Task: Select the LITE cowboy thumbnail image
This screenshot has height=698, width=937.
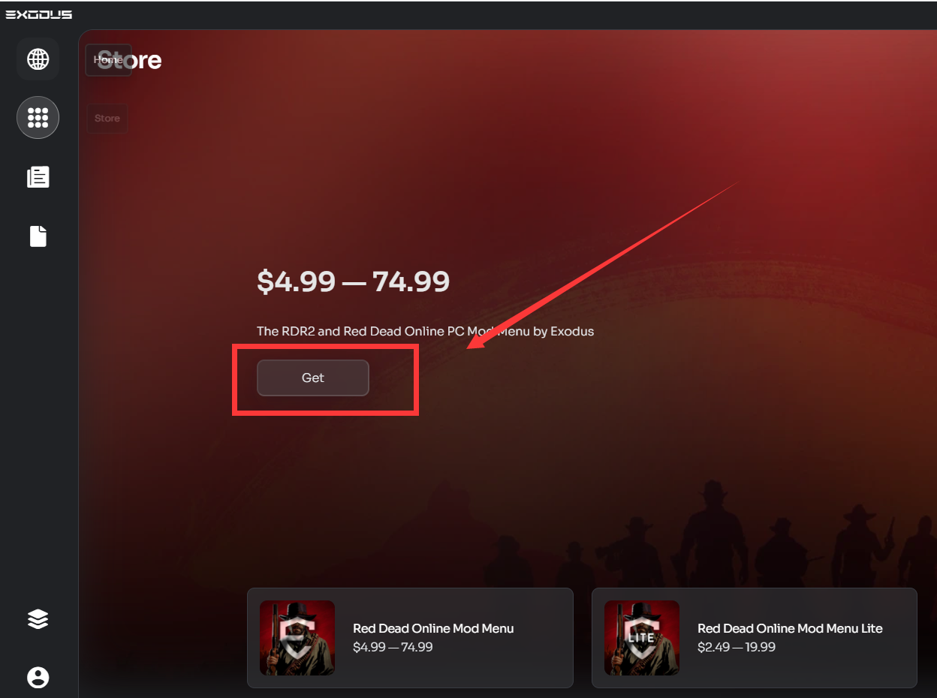Action: (642, 638)
